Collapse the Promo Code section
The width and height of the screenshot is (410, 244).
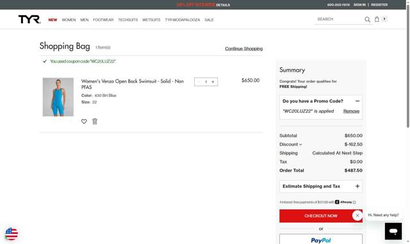click(x=357, y=101)
